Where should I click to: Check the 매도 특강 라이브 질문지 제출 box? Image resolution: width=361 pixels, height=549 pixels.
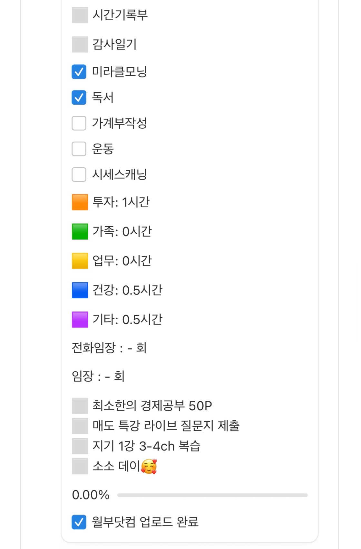tap(80, 426)
